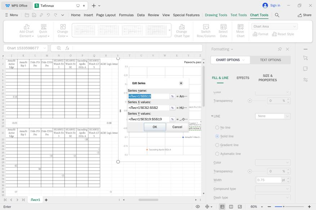The width and height of the screenshot is (316, 210).
Task: Click the Add Chart Element icon
Action: tap(27, 27)
